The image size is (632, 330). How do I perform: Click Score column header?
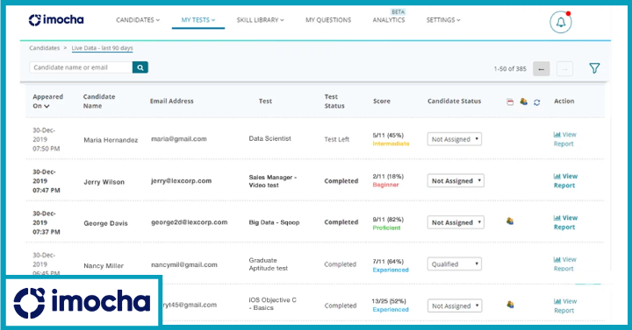(381, 102)
